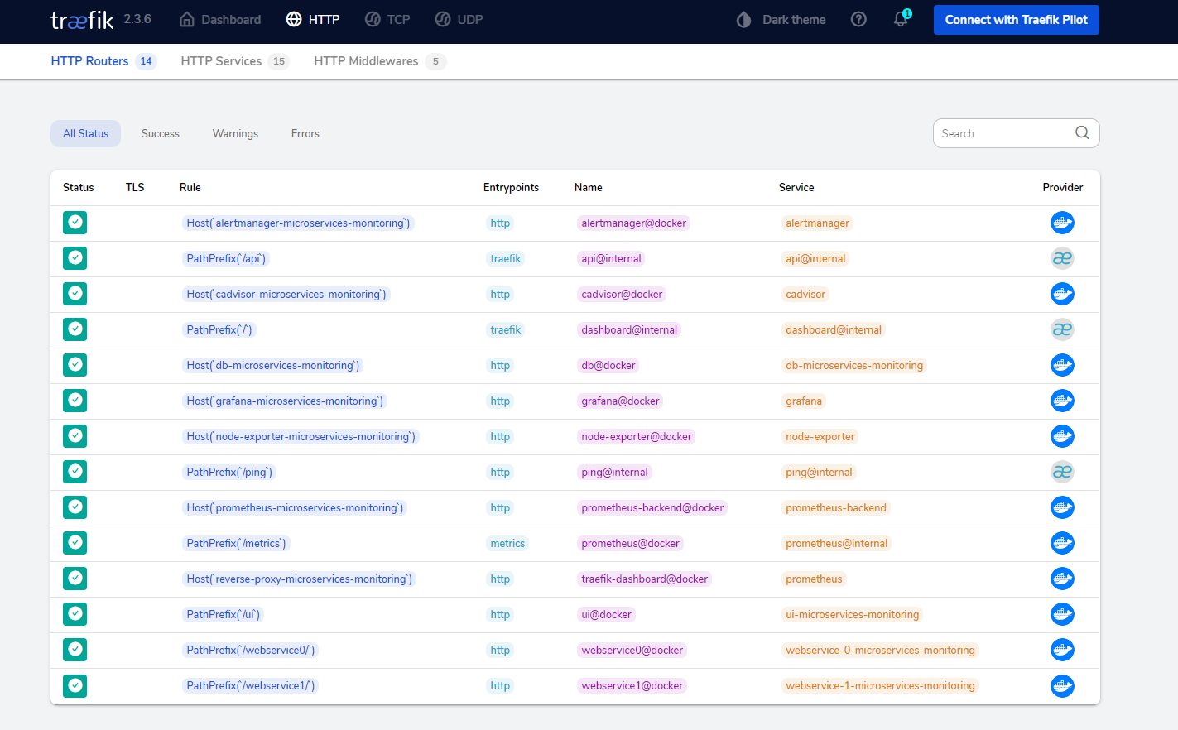This screenshot has width=1178, height=730.
Task: Click the service cadvisor tag
Action: click(x=805, y=294)
